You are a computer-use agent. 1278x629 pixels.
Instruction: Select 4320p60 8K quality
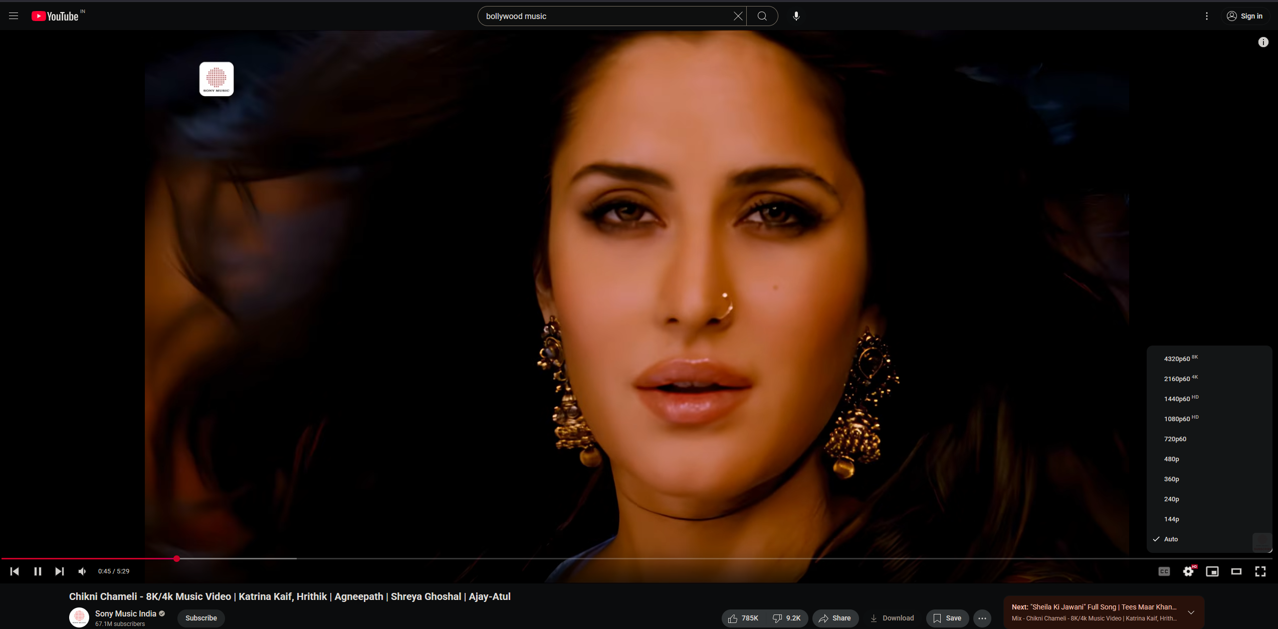(1209, 359)
